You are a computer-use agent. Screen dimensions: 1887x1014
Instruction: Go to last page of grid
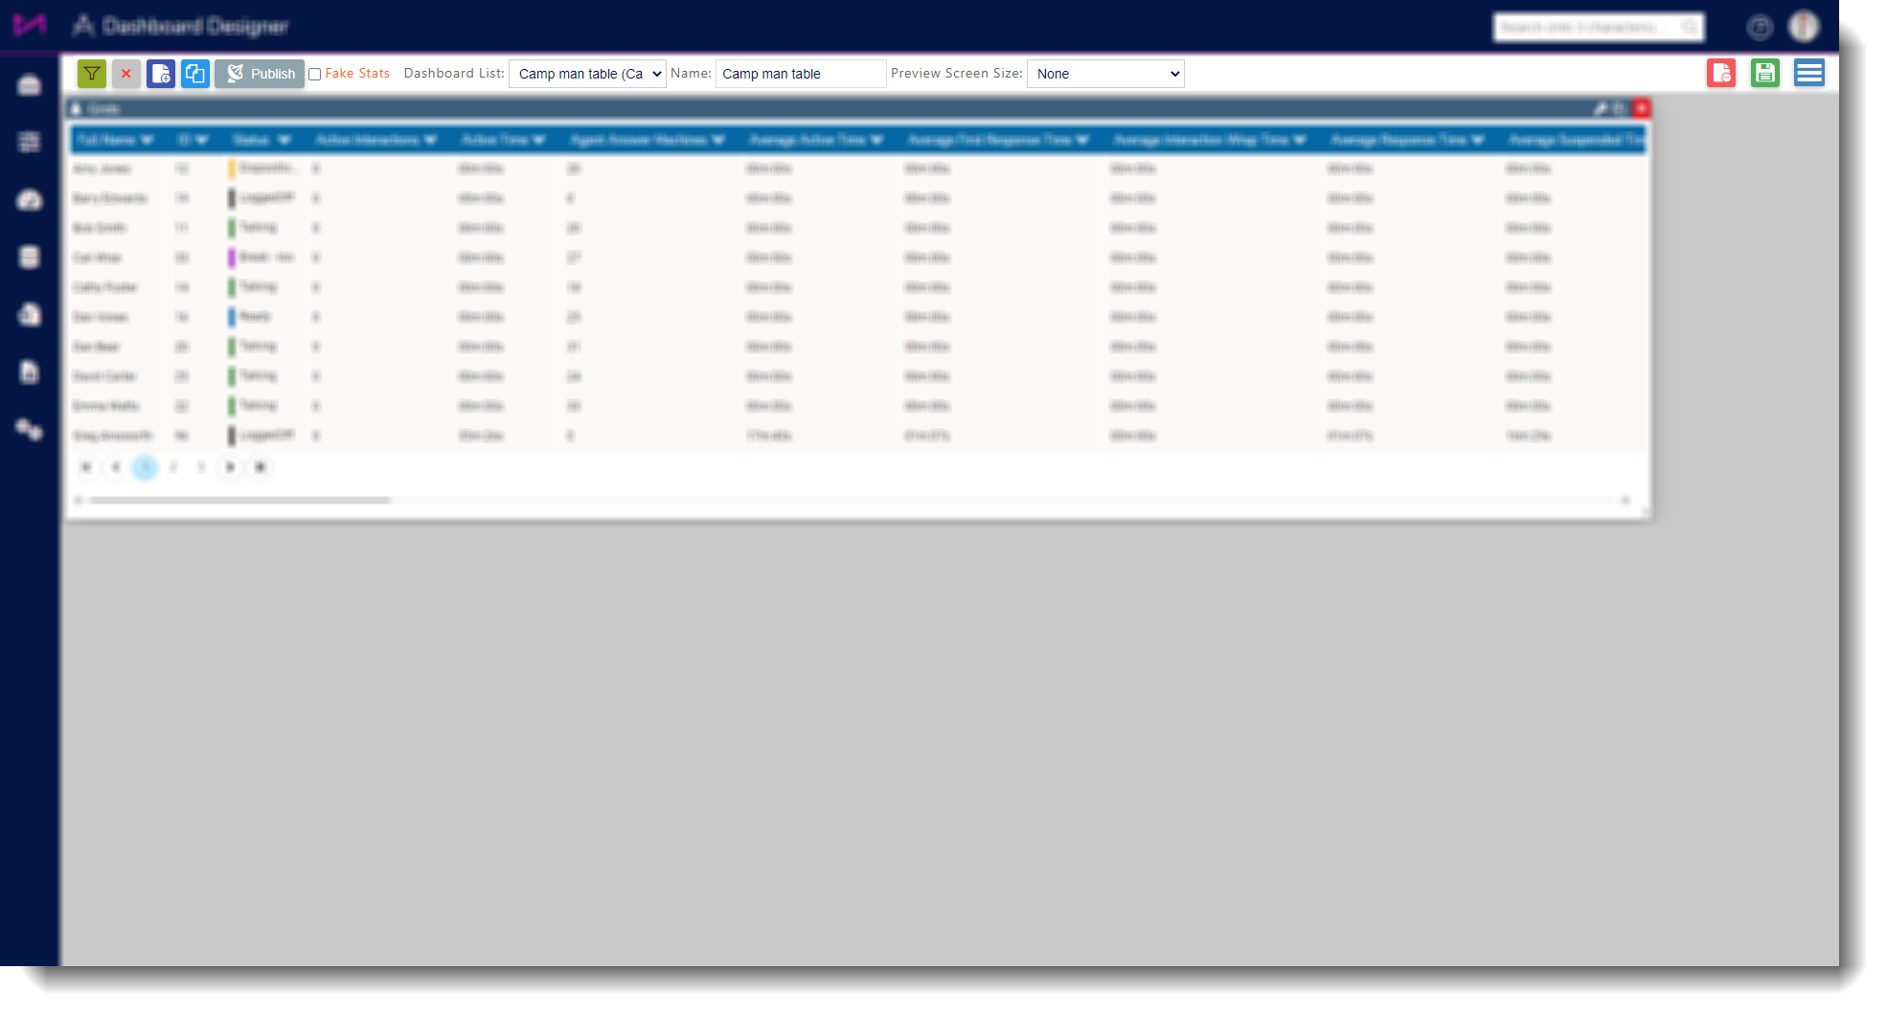260,467
